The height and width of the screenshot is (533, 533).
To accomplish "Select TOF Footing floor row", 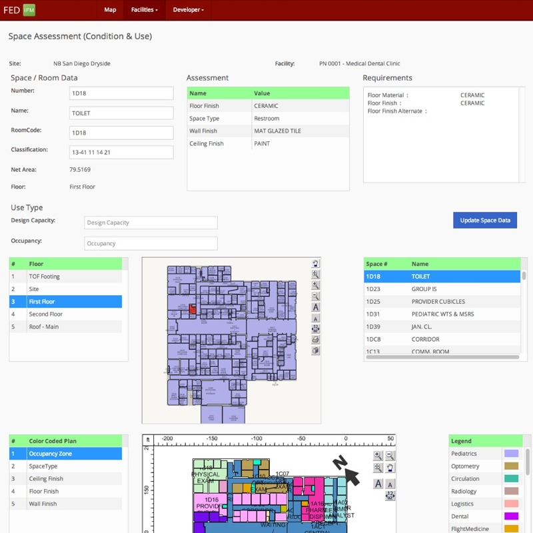I will tap(65, 276).
